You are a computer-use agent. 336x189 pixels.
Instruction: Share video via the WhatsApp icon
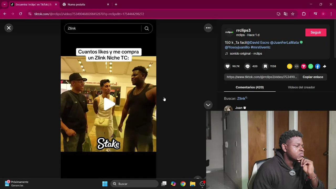(311, 66)
